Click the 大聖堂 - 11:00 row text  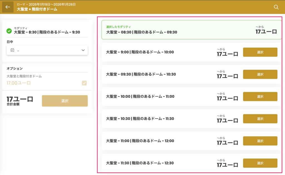tap(140, 141)
